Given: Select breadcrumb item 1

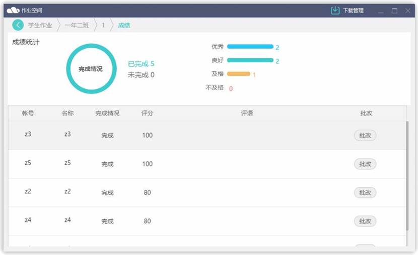Looking at the screenshot, I should click(x=103, y=25).
